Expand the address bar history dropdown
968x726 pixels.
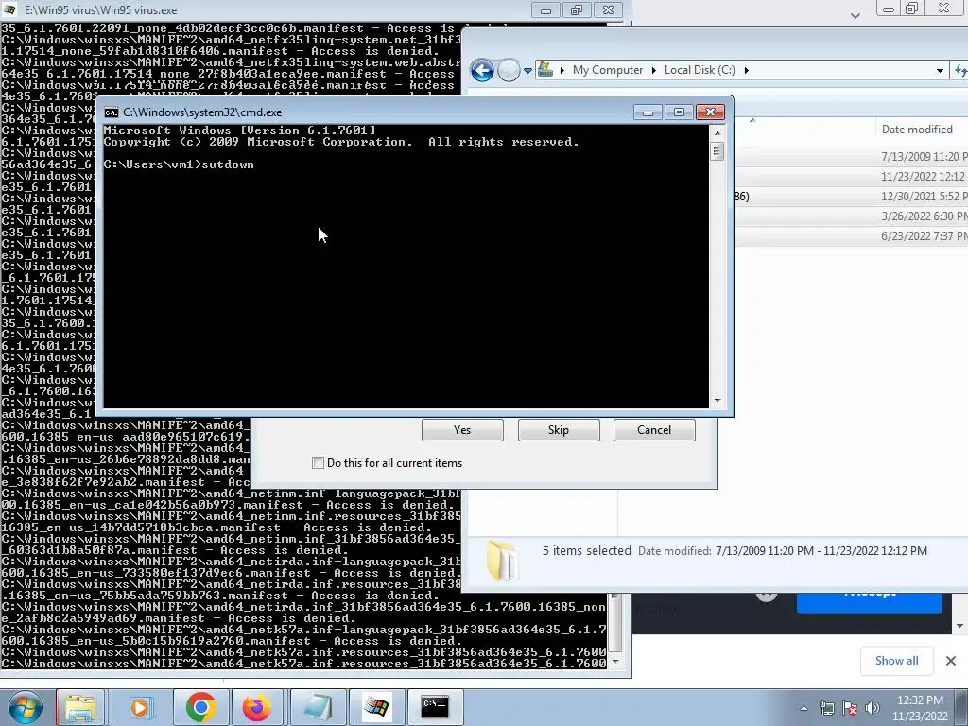[941, 70]
